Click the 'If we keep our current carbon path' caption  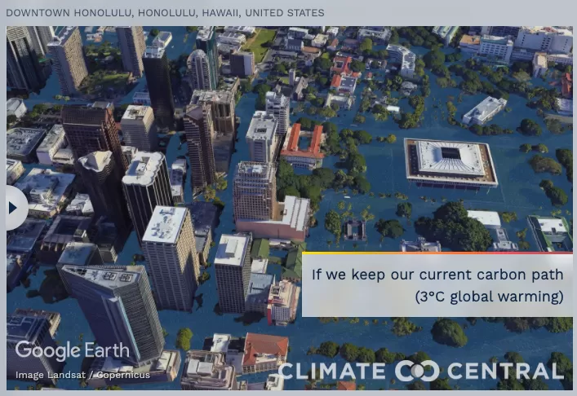click(437, 275)
